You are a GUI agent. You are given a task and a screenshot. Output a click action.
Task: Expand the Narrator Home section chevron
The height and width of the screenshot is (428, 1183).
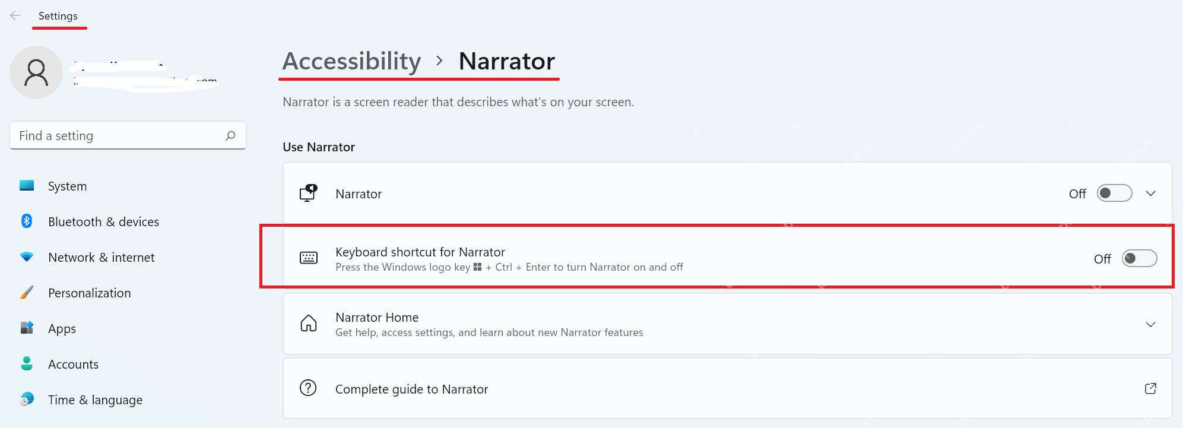click(x=1150, y=325)
